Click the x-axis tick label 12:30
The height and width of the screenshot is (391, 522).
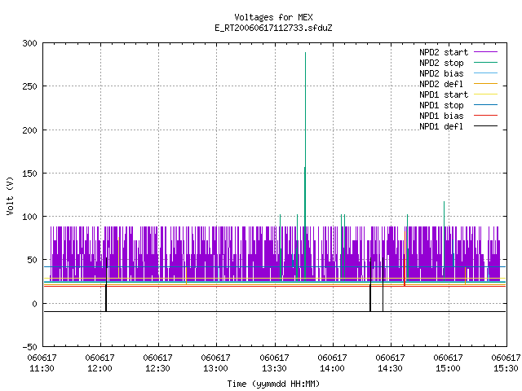(157, 368)
